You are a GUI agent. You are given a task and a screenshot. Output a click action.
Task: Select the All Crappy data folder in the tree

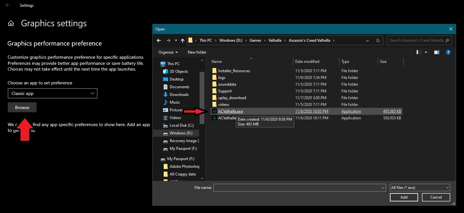[x=183, y=174]
